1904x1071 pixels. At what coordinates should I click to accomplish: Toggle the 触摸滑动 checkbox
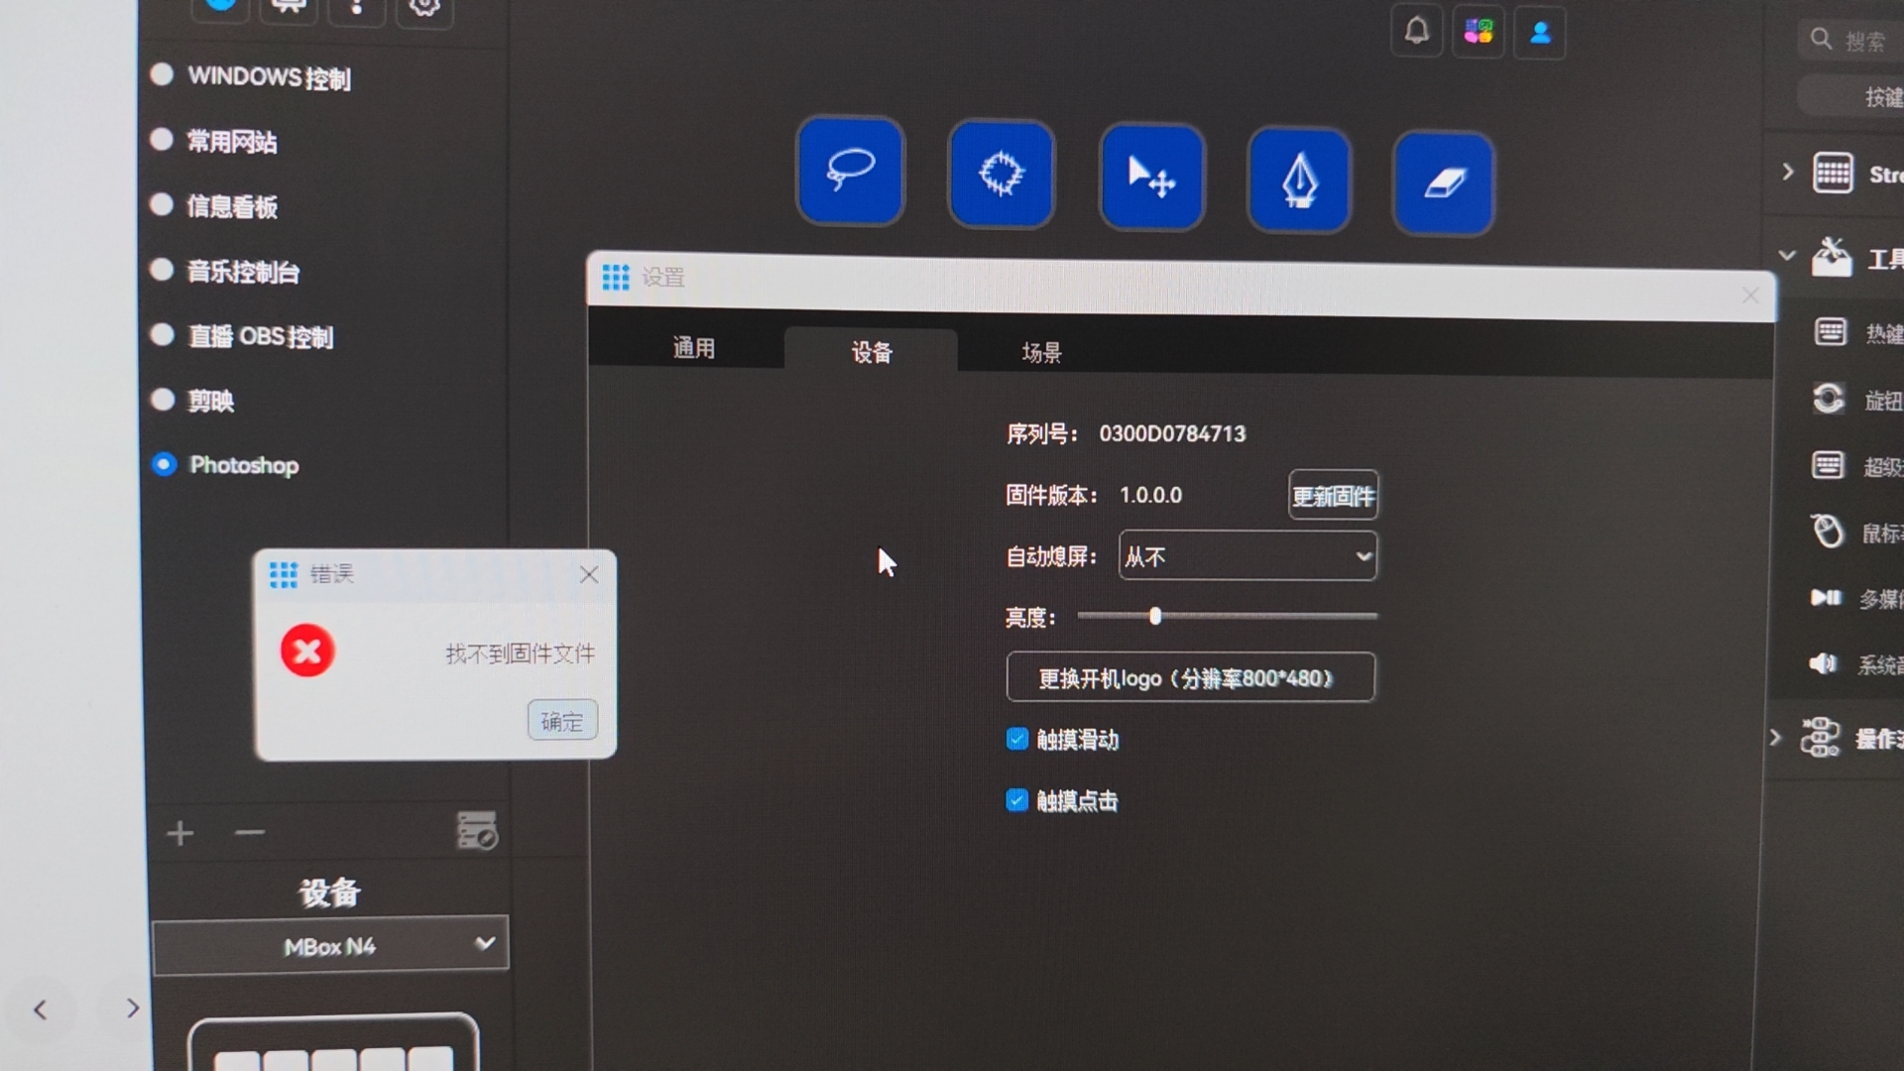(1016, 739)
